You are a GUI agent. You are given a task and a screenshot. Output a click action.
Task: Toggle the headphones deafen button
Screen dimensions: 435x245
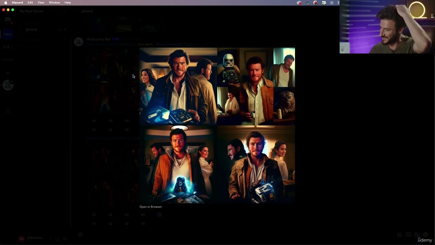pos(58,239)
